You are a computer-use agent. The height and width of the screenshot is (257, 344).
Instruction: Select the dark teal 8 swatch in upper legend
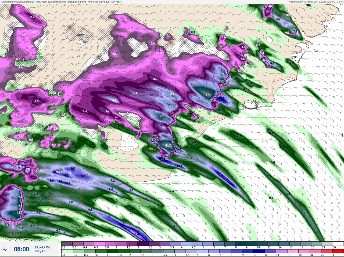(x=241, y=244)
